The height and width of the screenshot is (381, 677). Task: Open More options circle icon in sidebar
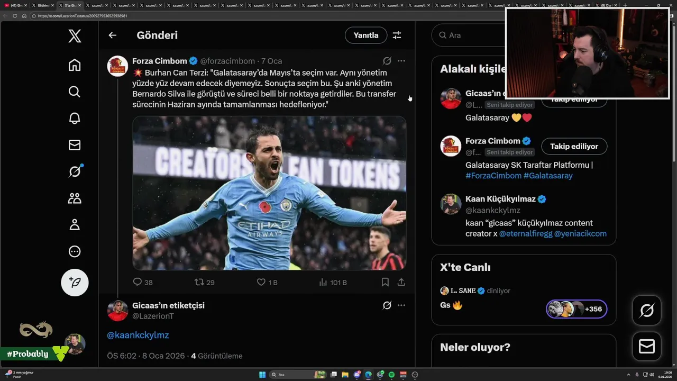coord(75,251)
